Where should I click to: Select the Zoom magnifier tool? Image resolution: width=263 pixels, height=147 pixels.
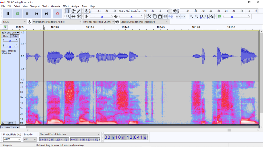[68, 16]
